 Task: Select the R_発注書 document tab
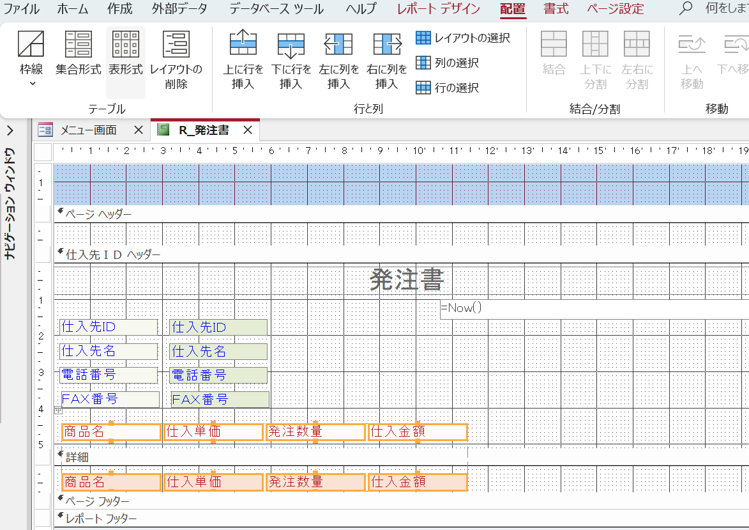[x=204, y=130]
